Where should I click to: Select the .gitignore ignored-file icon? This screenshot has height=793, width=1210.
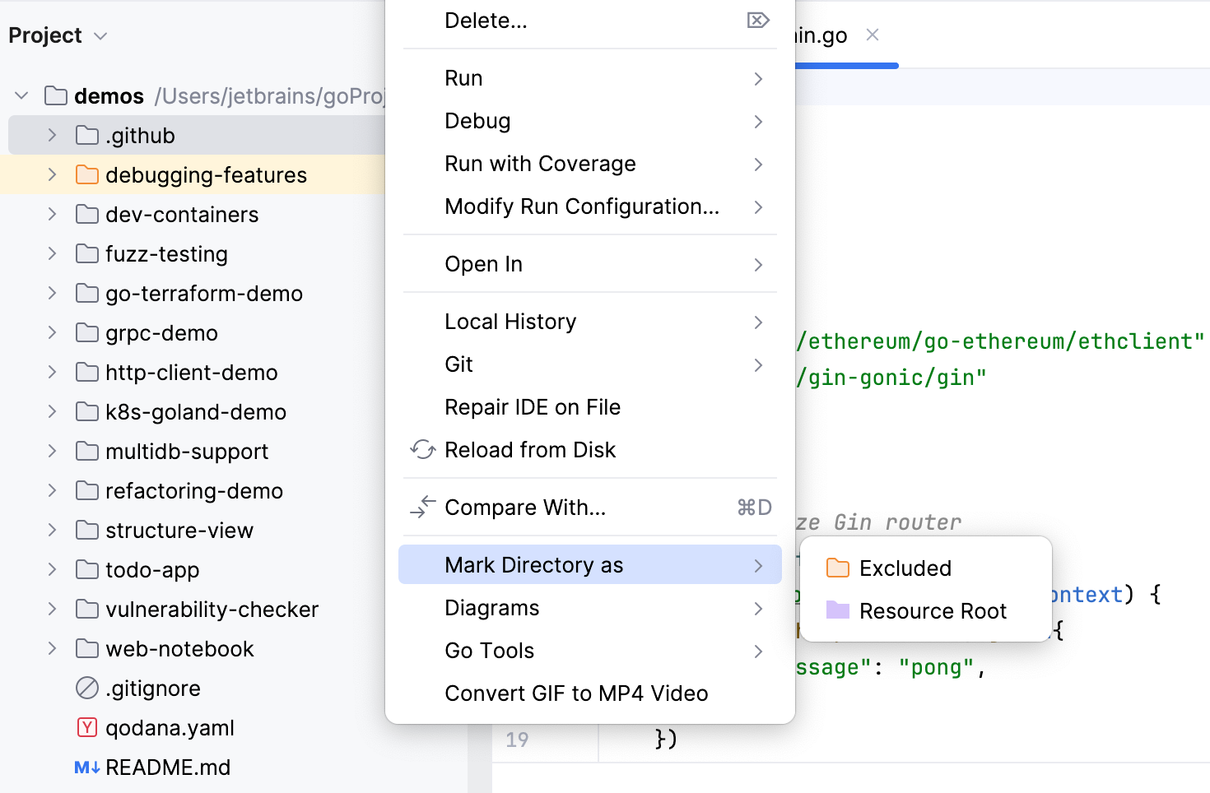[86, 688]
